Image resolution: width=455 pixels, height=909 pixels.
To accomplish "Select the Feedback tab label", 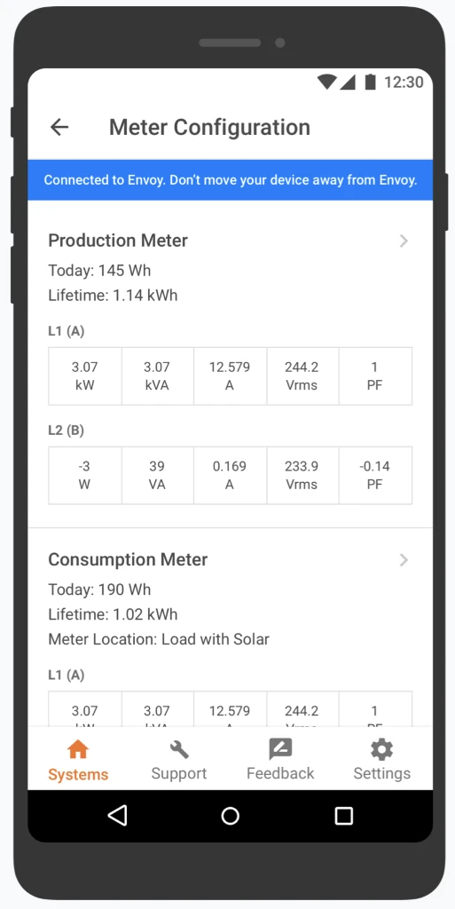I will coord(280,773).
